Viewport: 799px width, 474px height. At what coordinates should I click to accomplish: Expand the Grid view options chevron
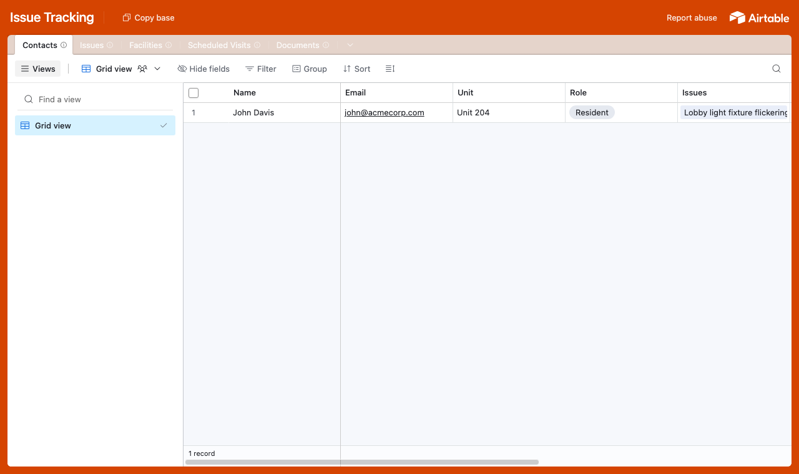157,69
